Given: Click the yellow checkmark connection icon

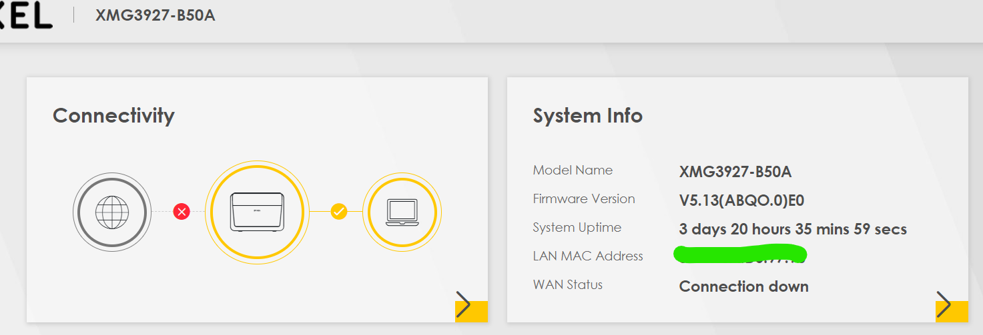Looking at the screenshot, I should point(339,212).
